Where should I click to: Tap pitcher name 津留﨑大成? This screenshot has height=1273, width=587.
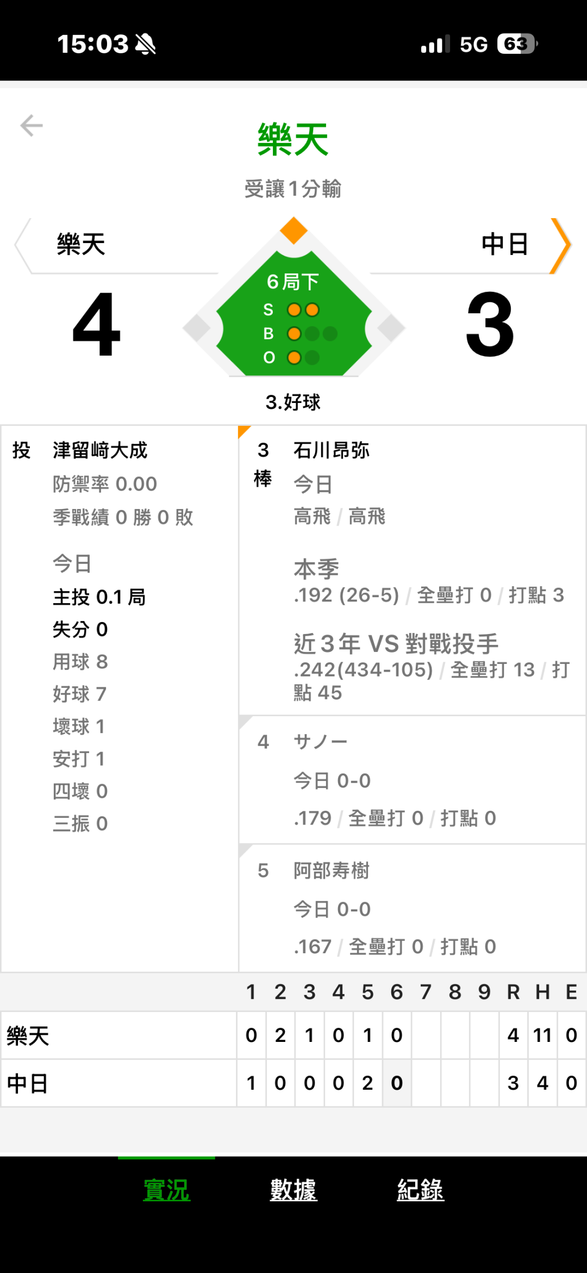(100, 450)
